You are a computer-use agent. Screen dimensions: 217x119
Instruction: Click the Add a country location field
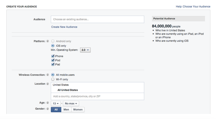click(x=97, y=97)
